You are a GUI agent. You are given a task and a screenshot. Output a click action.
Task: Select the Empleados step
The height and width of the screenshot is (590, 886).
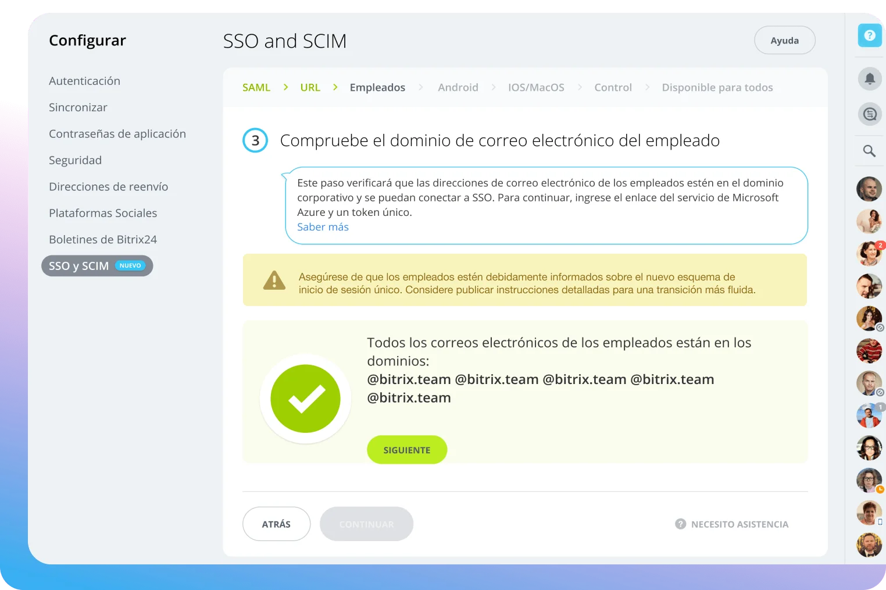tap(377, 87)
